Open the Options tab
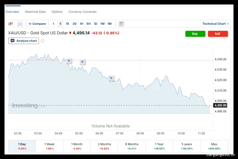This screenshot has width=238, height=159. click(57, 12)
